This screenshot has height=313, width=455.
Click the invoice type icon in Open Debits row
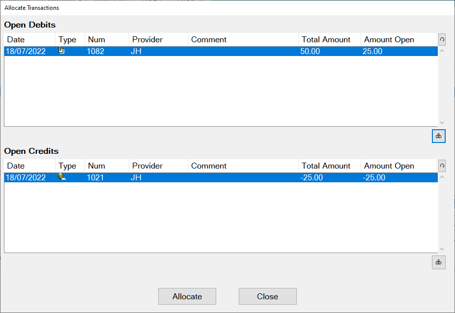[x=62, y=51]
